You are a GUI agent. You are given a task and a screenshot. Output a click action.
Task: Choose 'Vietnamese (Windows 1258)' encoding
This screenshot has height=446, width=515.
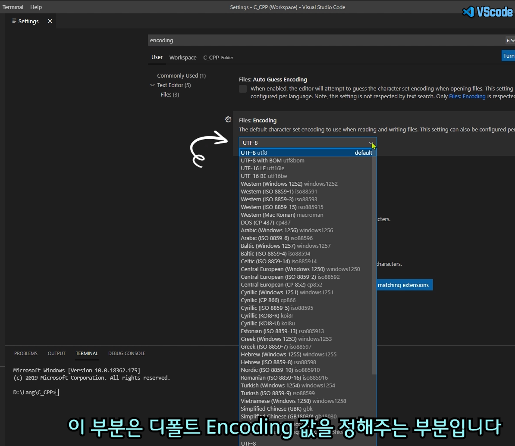306,401
